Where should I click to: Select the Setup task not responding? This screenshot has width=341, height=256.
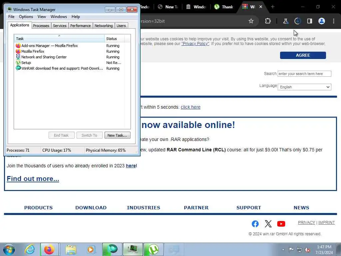click(72, 63)
